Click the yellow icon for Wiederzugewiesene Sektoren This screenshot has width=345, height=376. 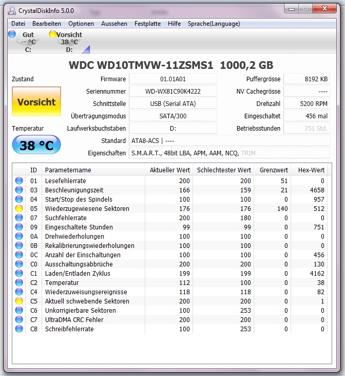pos(19,208)
